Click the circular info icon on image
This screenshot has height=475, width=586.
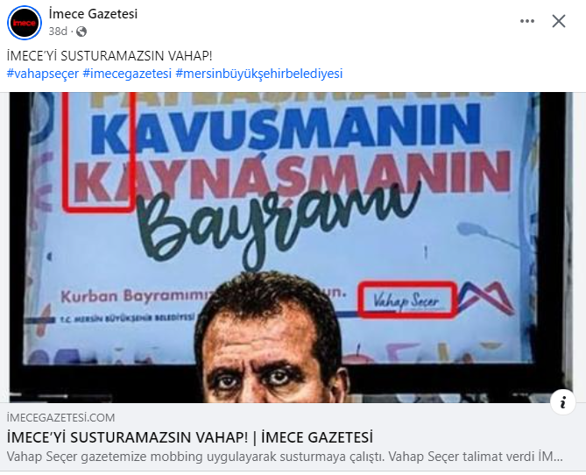click(x=562, y=402)
